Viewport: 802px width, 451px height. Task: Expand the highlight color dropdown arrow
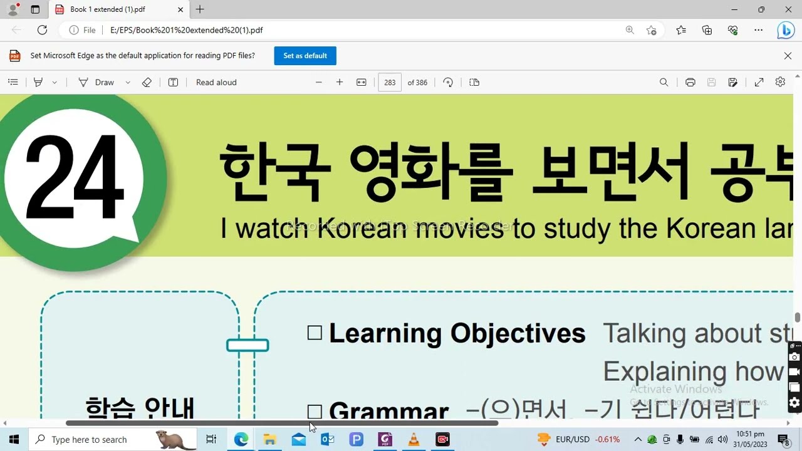coord(55,82)
